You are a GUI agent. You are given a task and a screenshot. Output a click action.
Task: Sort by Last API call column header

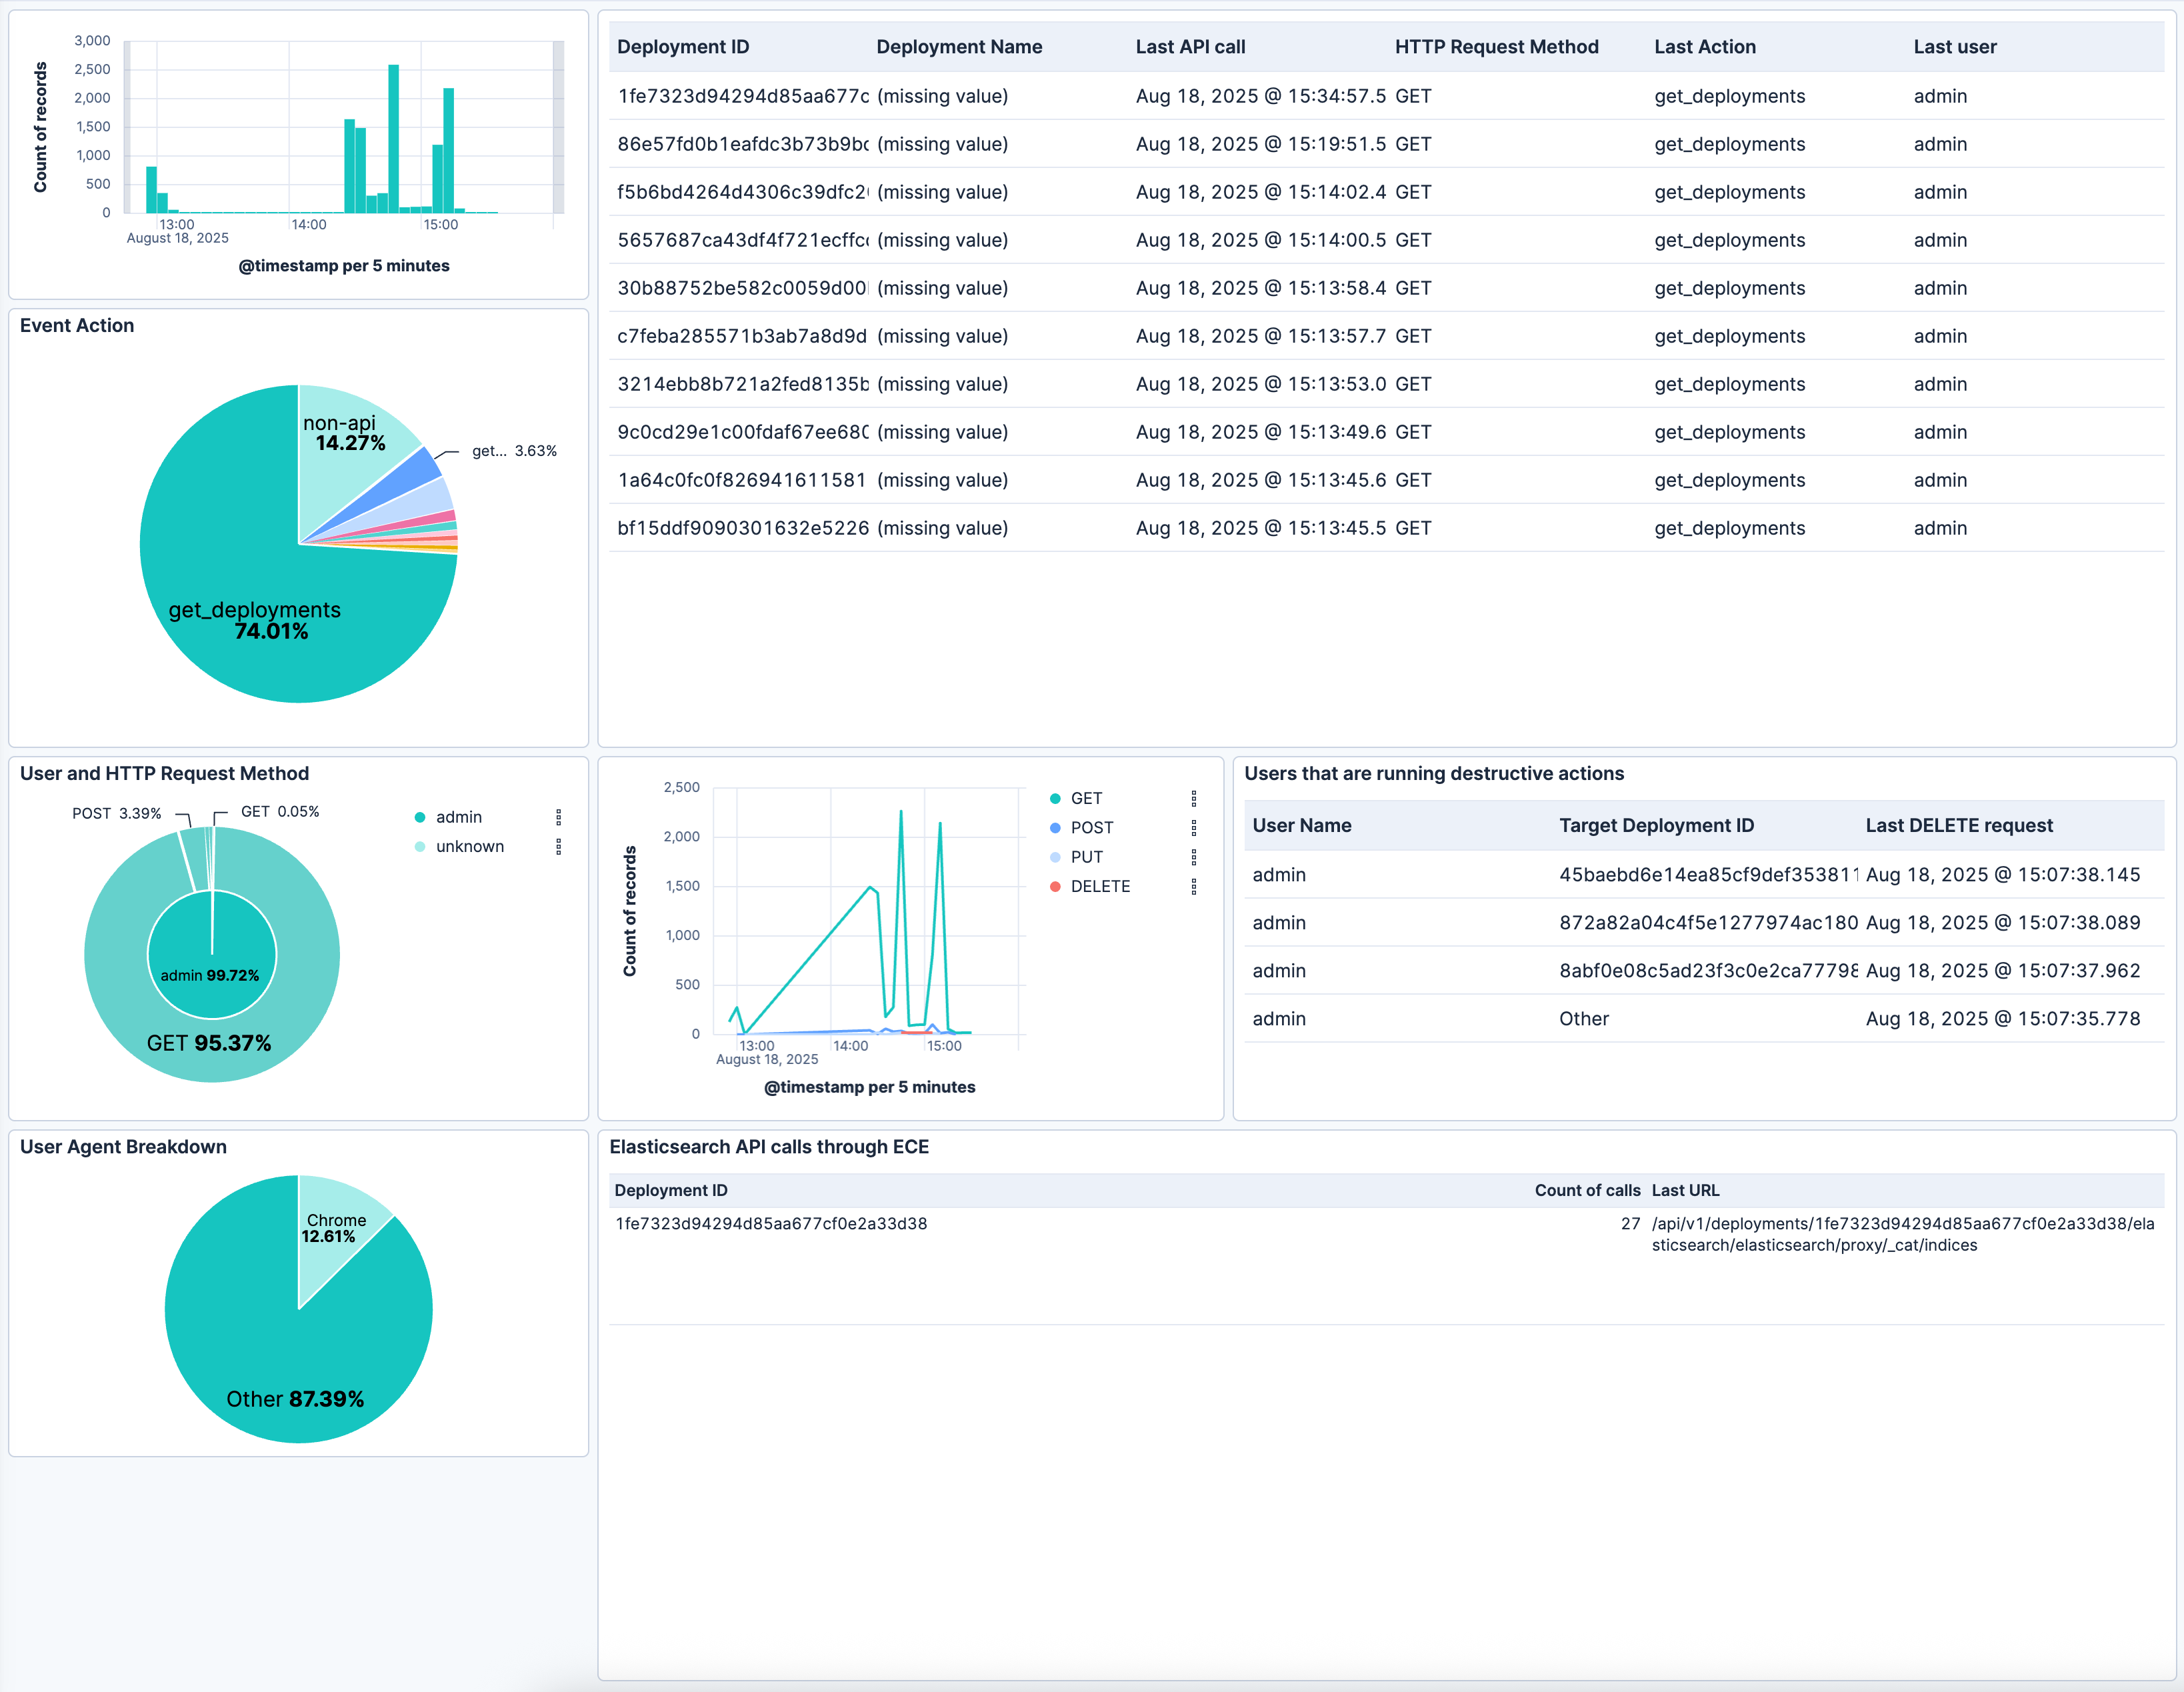pyautogui.click(x=1190, y=47)
